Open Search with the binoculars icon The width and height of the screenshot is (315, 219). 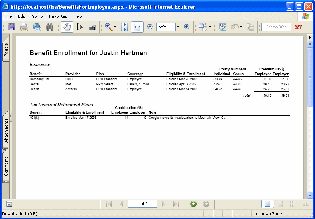[x=50, y=27]
